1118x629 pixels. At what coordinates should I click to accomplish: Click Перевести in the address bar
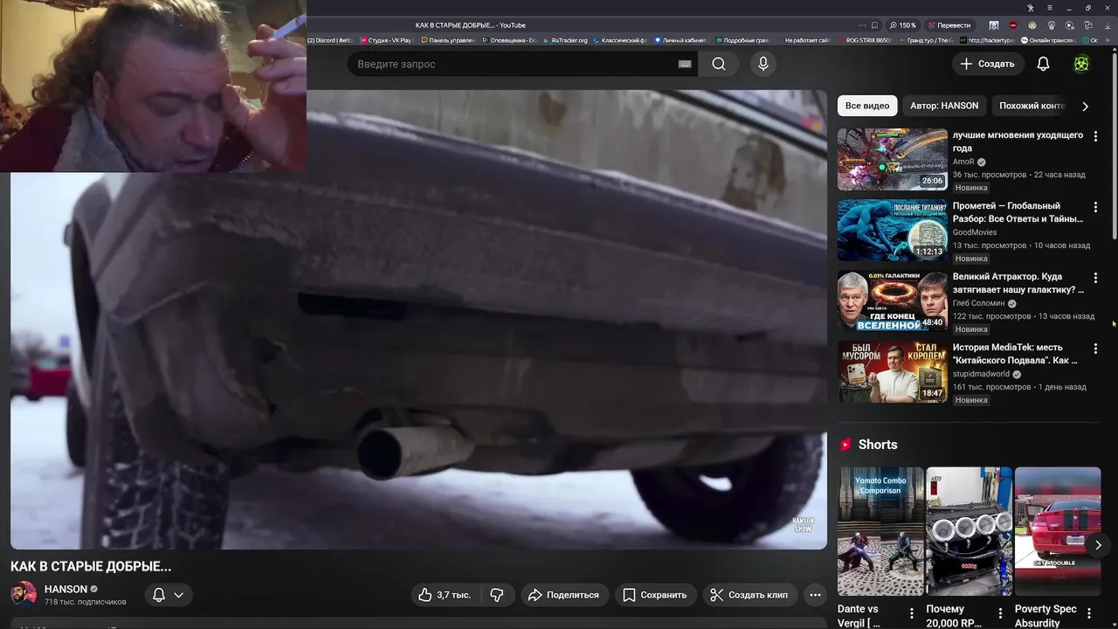click(x=949, y=25)
